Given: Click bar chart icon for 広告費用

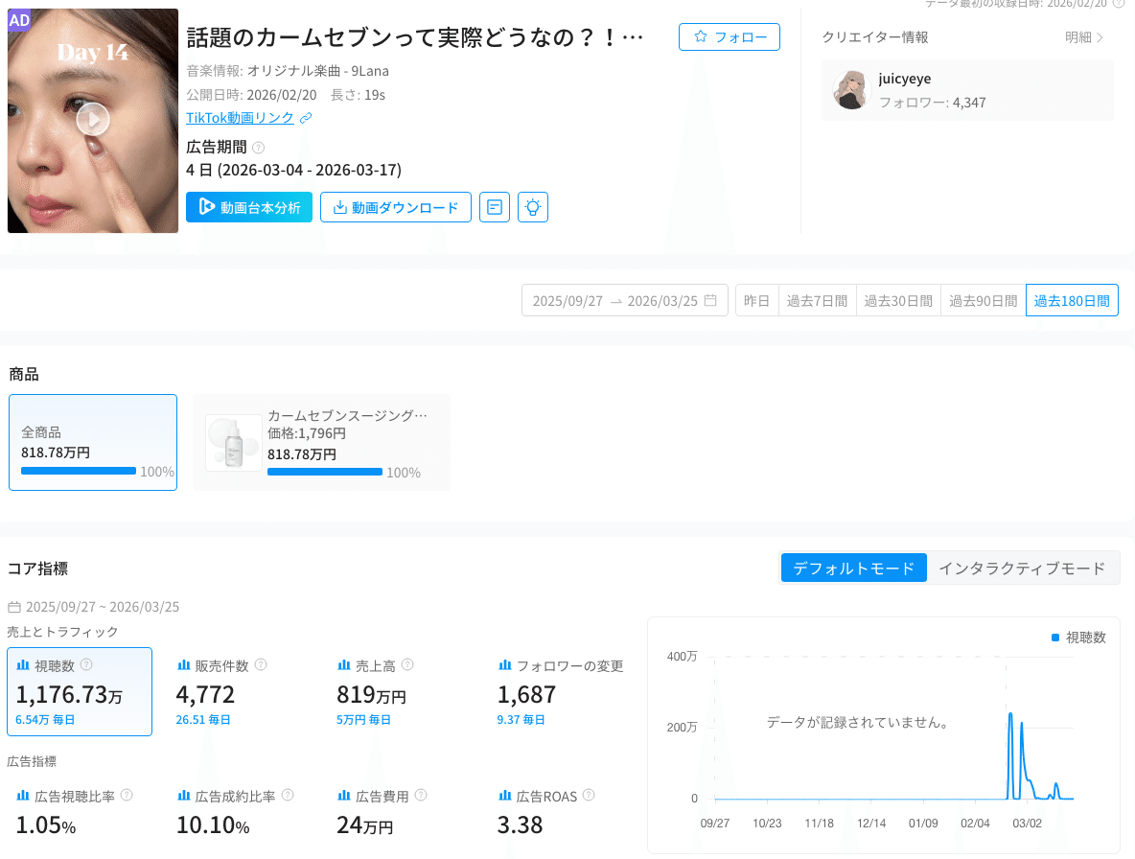Looking at the screenshot, I should point(344,796).
